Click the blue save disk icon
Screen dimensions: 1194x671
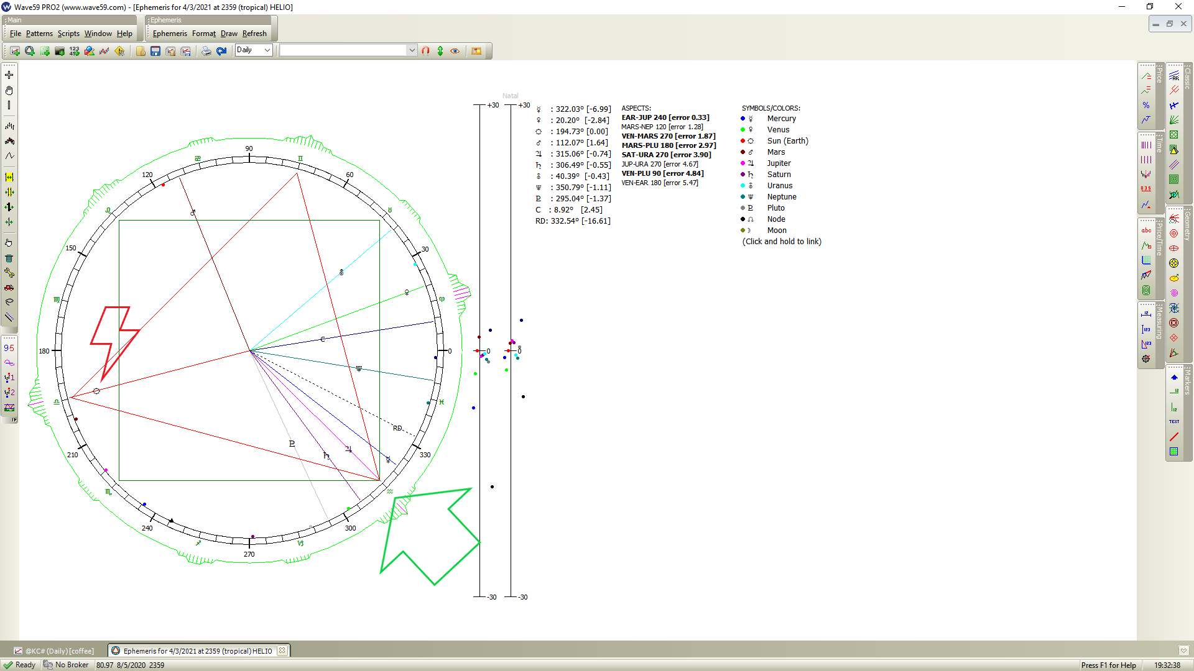[x=155, y=51]
